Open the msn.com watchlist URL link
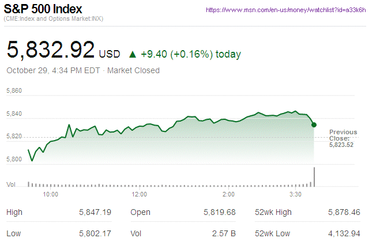This screenshot has width=369, height=242. 284,10
